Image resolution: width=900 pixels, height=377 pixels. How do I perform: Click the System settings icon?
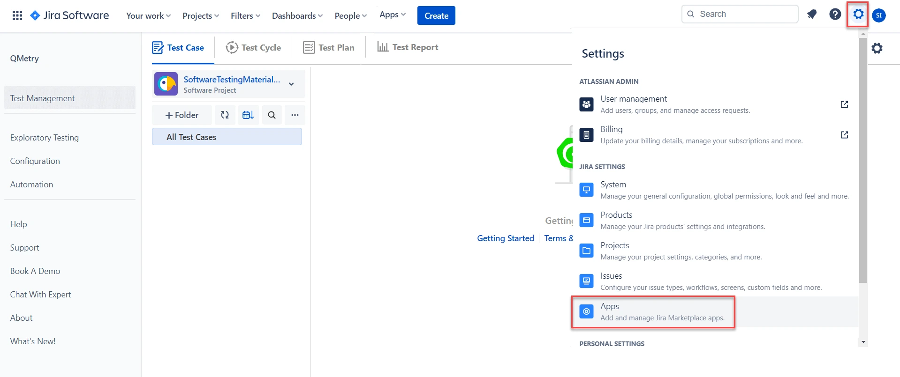[x=586, y=190]
